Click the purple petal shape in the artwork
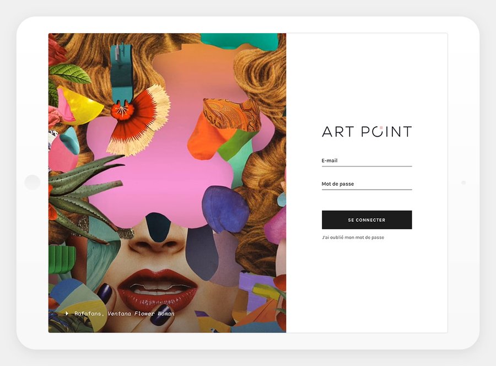 coord(225,209)
